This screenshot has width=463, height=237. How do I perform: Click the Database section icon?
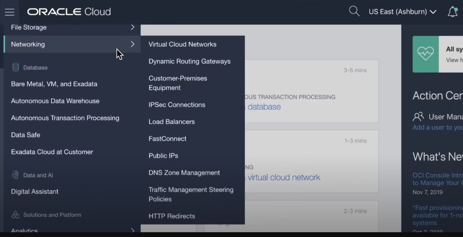click(15, 67)
